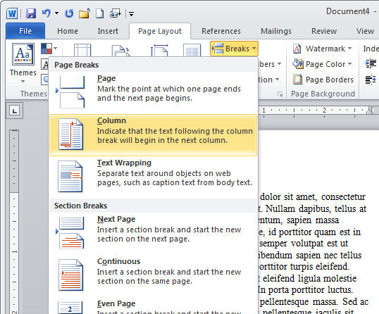This screenshot has width=379, height=314.
Task: Switch to the Insert tab
Action: point(108,31)
